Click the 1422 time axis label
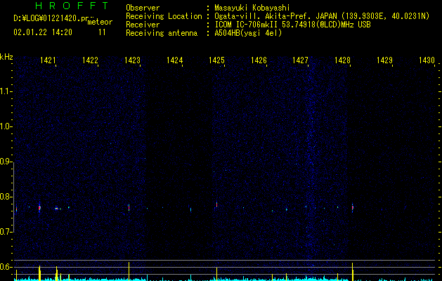 [x=90, y=60]
